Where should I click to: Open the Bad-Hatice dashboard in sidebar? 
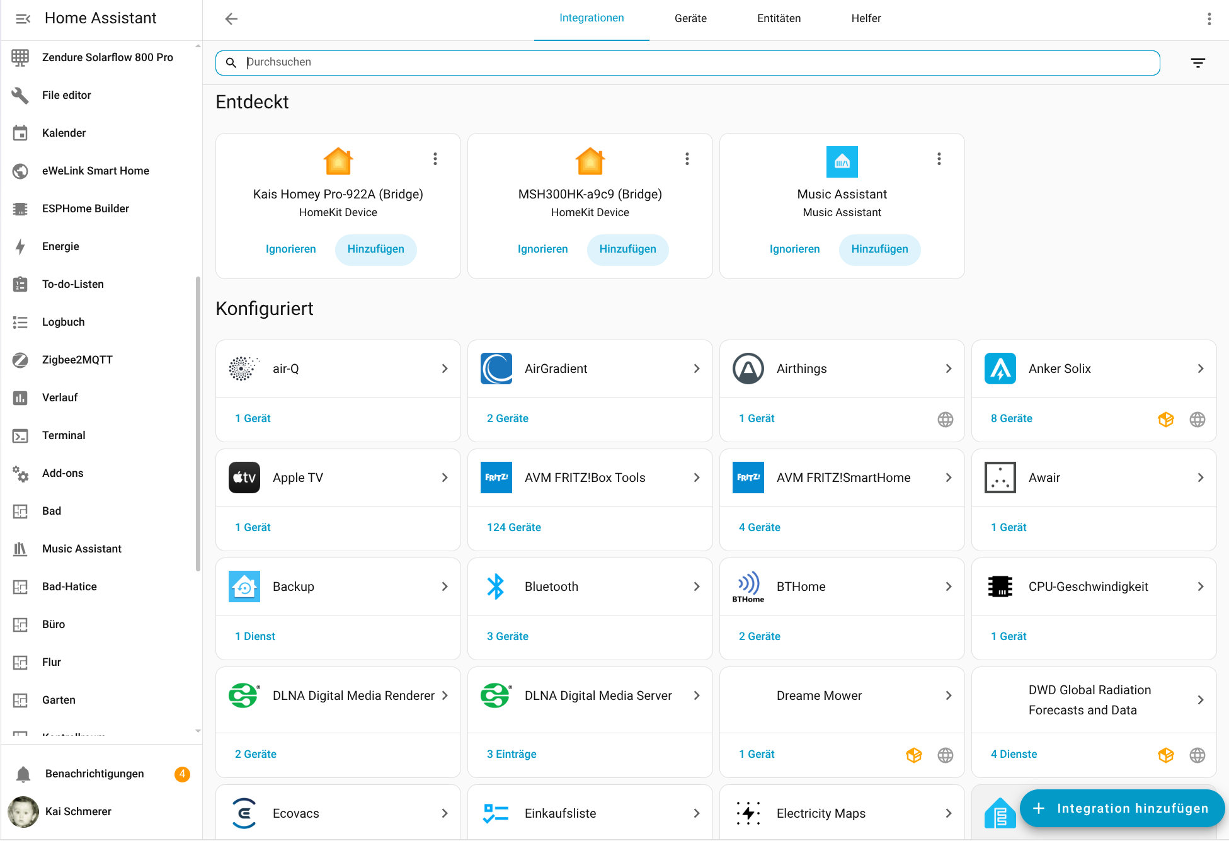point(101,586)
